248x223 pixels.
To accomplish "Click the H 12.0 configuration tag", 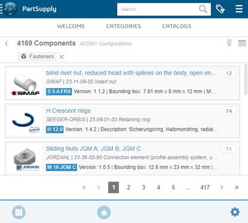I will pyautogui.click(x=55, y=129).
